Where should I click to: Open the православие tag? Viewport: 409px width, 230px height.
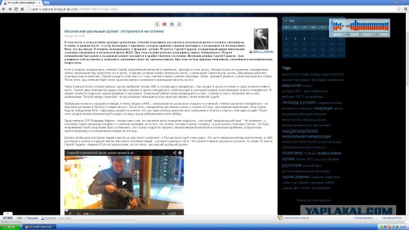(x=329, y=153)
